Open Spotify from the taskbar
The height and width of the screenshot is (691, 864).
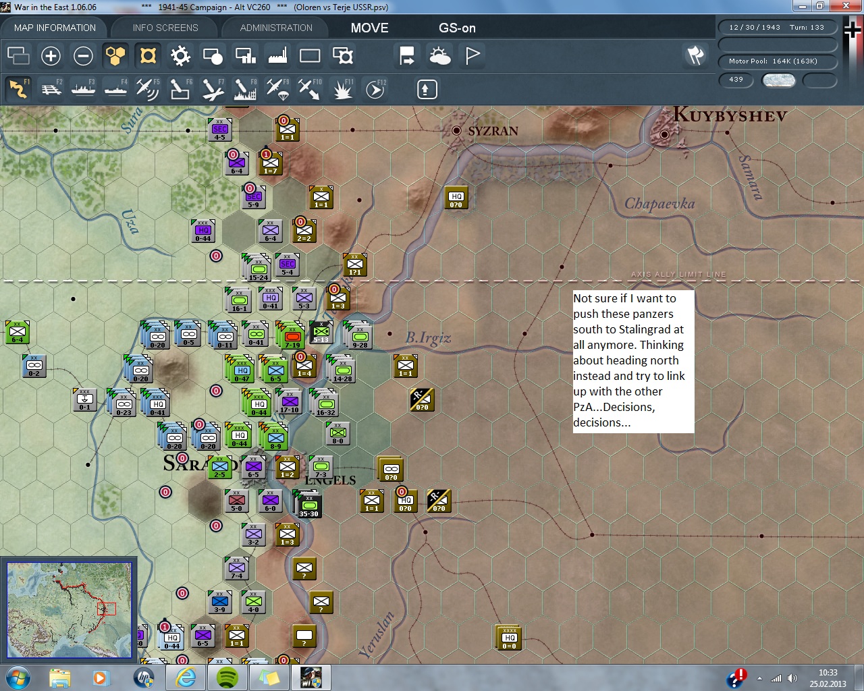[227, 678]
